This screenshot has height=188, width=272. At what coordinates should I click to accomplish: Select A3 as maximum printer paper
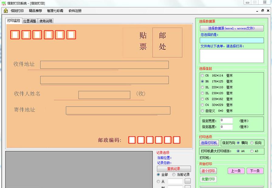pyautogui.click(x=252, y=151)
